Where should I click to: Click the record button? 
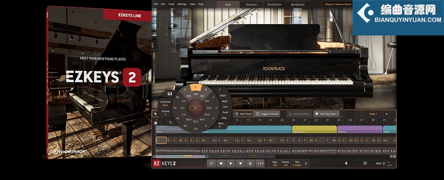[240, 163]
